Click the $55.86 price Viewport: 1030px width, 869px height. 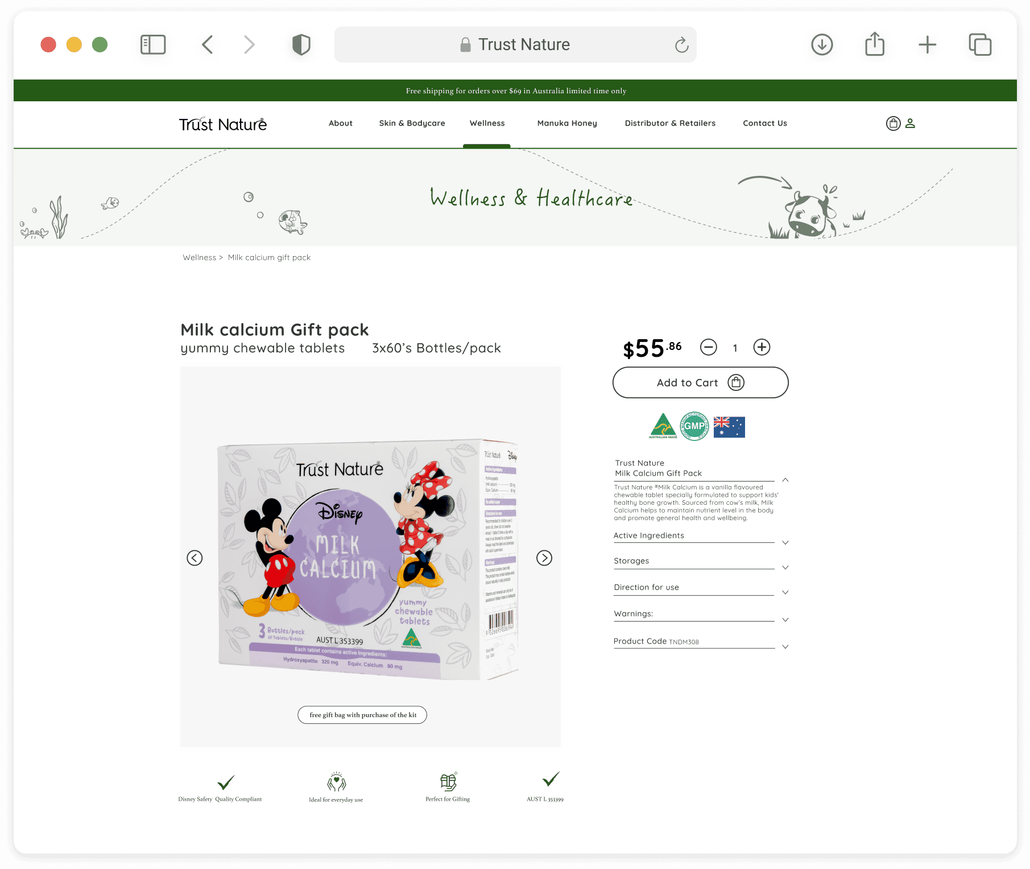(x=652, y=348)
